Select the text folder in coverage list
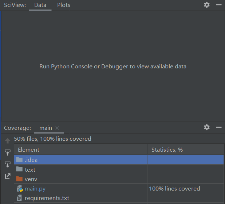Viewport: 225px width, 204px height. (x=30, y=169)
